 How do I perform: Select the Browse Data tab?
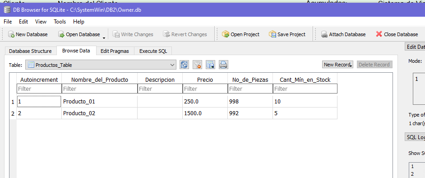tap(76, 51)
